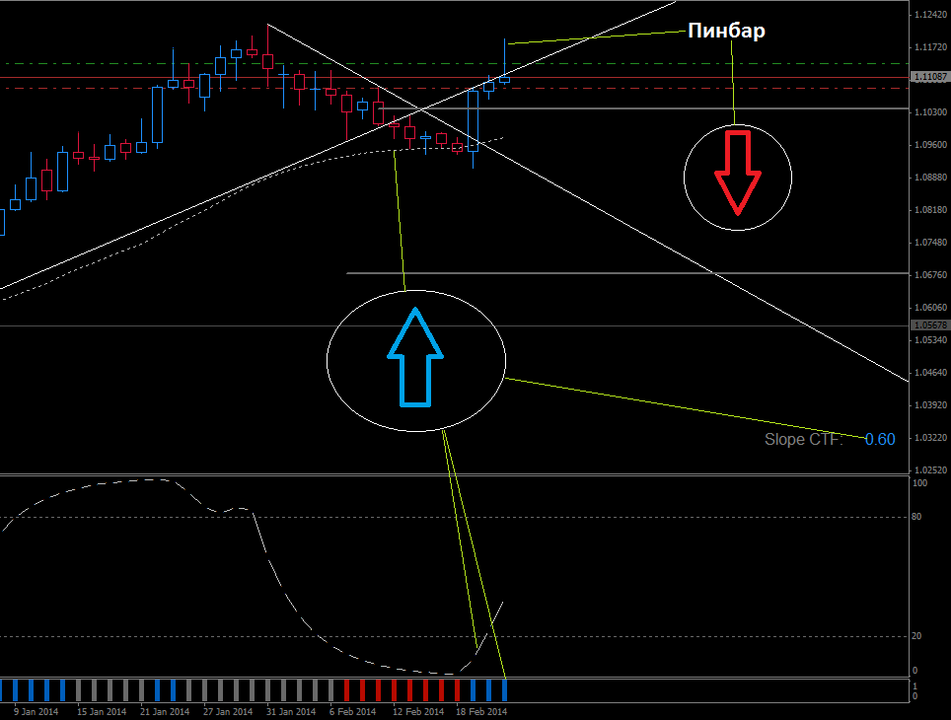Viewport: 951px width, 720px height.
Task: Click the 1.04640 price scale value
Action: [930, 373]
